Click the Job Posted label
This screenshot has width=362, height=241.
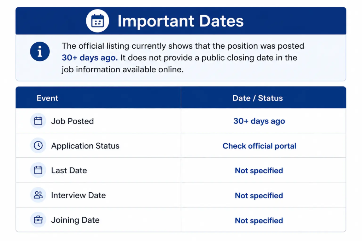[72, 121]
